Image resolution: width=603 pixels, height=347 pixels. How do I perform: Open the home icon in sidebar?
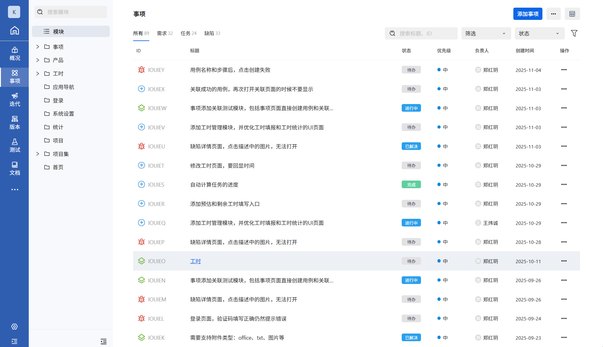[14, 31]
